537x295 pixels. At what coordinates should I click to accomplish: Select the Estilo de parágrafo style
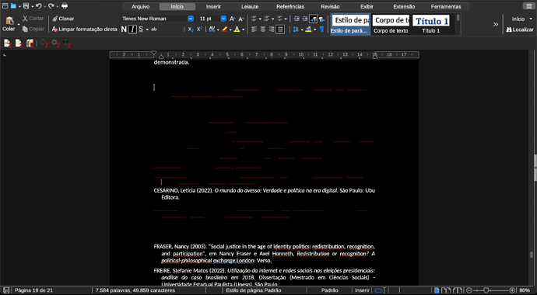pos(350,25)
